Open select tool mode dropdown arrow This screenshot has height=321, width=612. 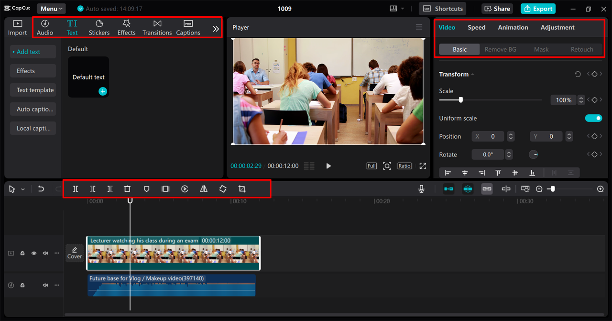pos(23,189)
